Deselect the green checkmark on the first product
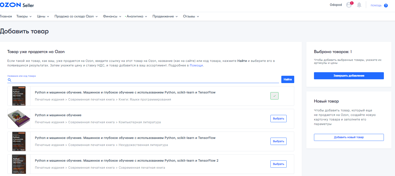This screenshot has width=395, height=176. 274,96
